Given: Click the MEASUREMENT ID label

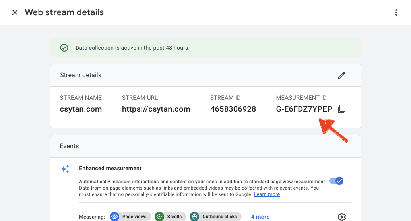Looking at the screenshot, I should tap(301, 98).
